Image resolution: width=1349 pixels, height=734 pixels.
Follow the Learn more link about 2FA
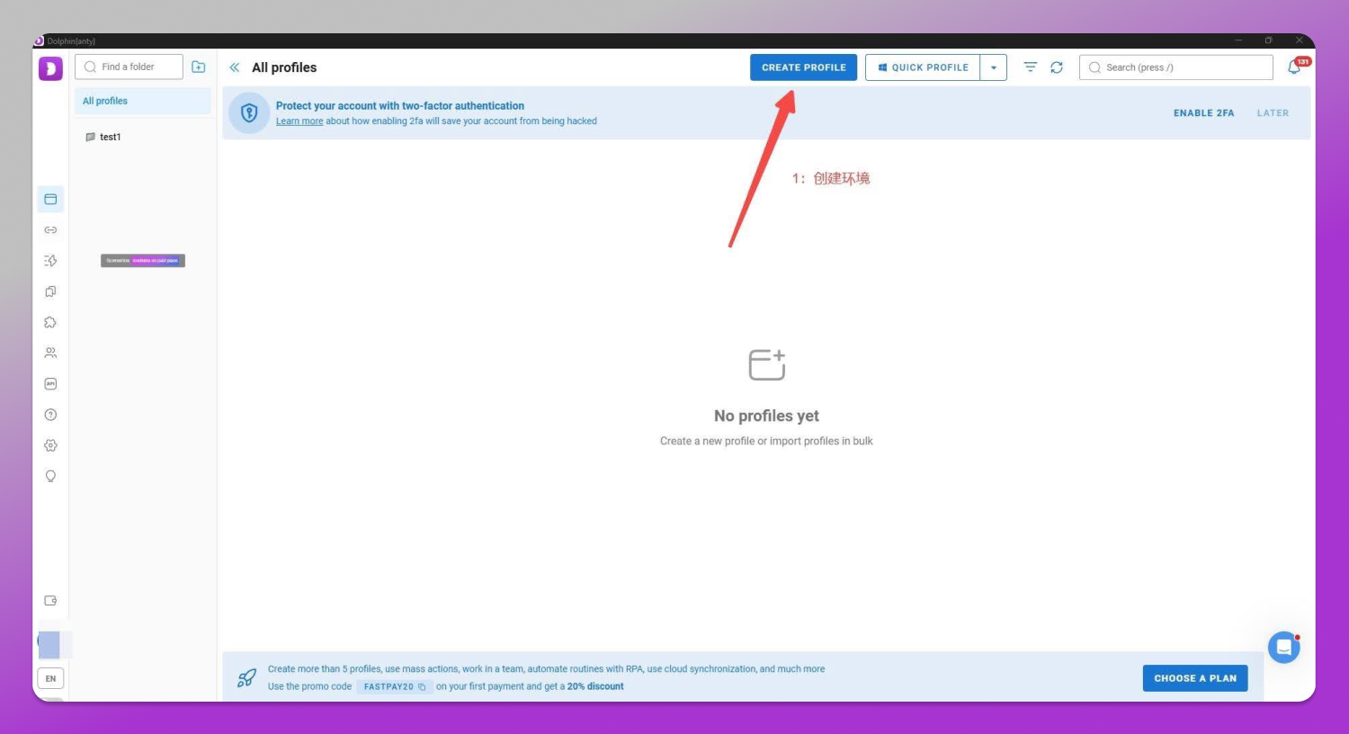pos(299,121)
